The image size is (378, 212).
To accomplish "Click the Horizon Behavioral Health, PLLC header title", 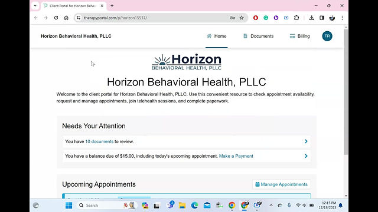I will (76, 36).
